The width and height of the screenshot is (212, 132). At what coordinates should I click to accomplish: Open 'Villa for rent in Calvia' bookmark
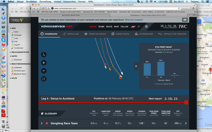tap(175, 12)
